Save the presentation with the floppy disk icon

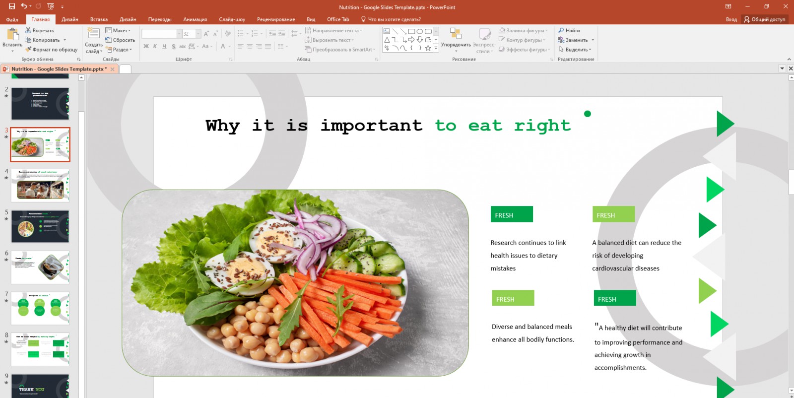click(12, 6)
